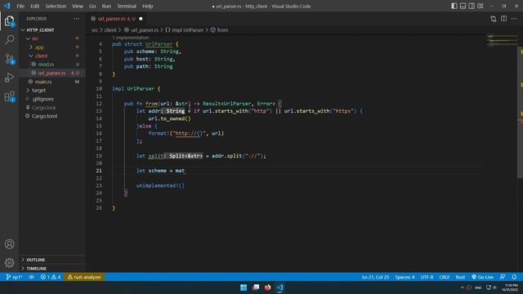Open the Terminal menu
The width and height of the screenshot is (523, 294).
tap(127, 6)
